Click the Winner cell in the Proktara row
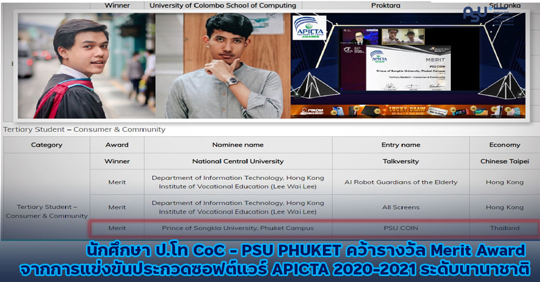The width and height of the screenshot is (540, 282). pos(117,5)
